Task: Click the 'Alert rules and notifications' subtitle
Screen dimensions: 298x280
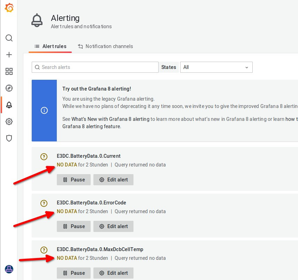Action: (81, 26)
